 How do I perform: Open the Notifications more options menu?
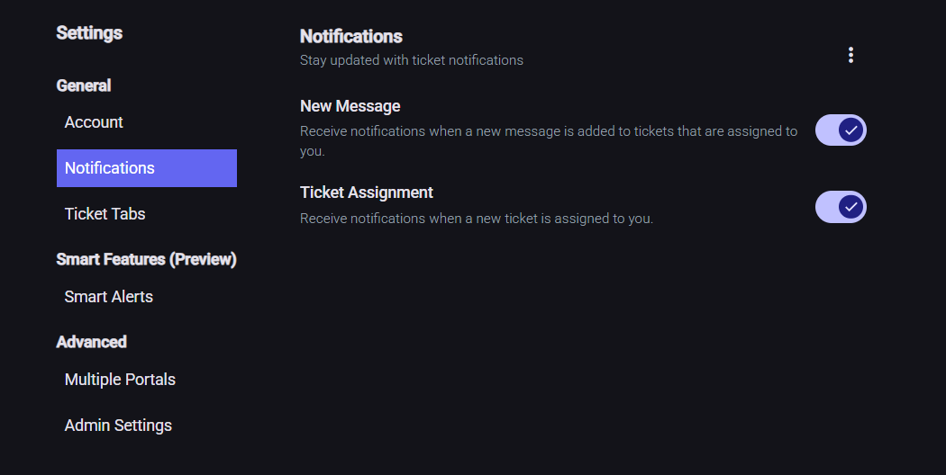coord(850,55)
